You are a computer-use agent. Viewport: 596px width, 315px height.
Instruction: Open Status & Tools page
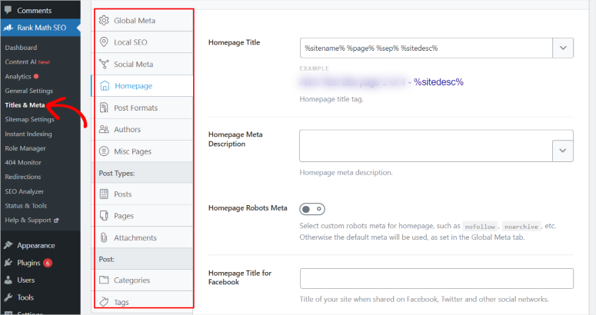tap(26, 206)
